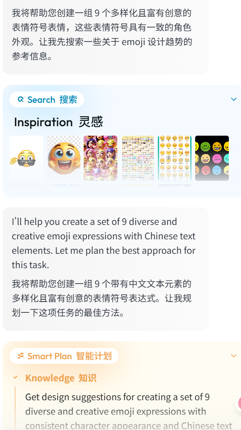Click the Knowledge 知识 heading
The width and height of the screenshot is (241, 430).
tap(61, 378)
